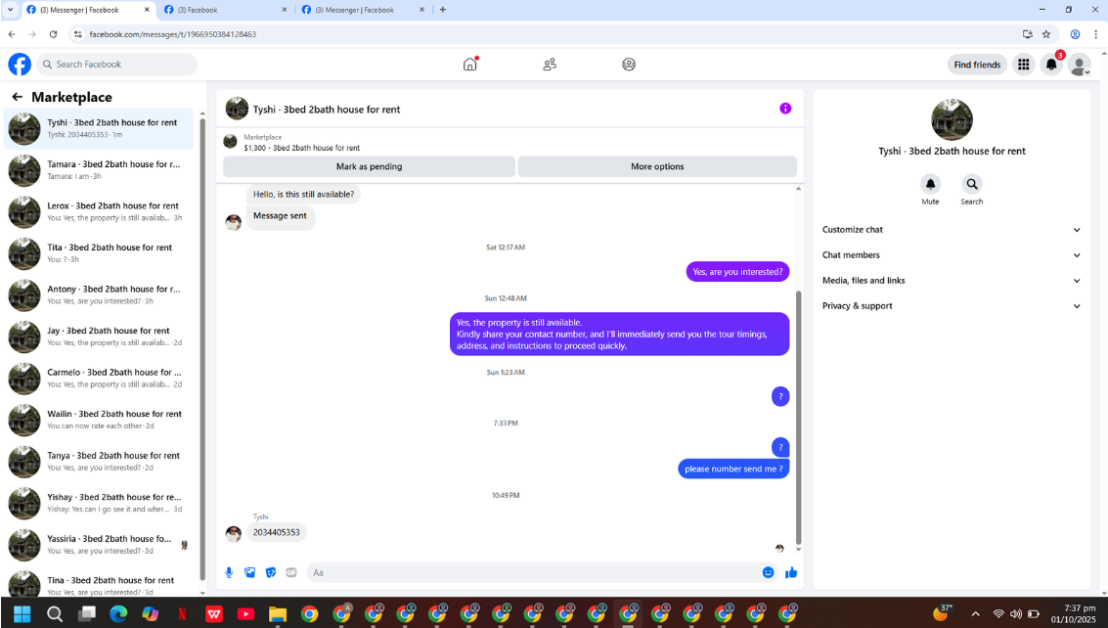Click Mark as pending button

point(369,167)
